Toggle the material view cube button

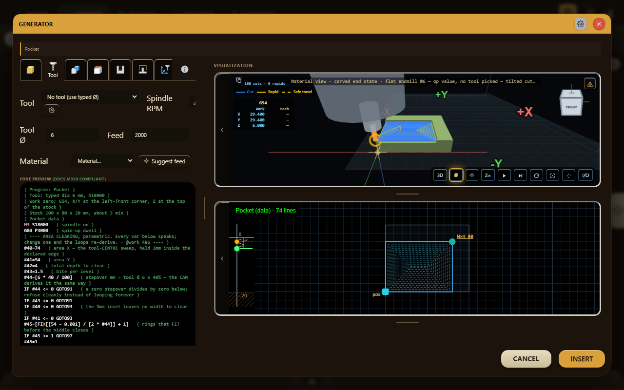point(456,175)
